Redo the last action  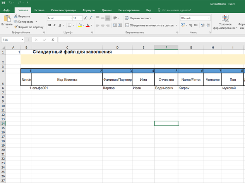click(x=19, y=2)
